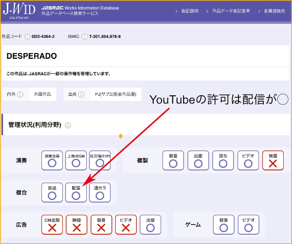
Task: Click the 複製 category label
Action: (x=143, y=160)
